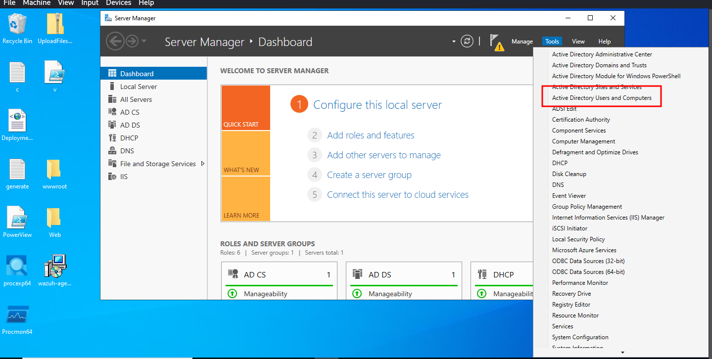Image resolution: width=712 pixels, height=359 pixels.
Task: Select the QUICK START tile
Action: [x=246, y=108]
